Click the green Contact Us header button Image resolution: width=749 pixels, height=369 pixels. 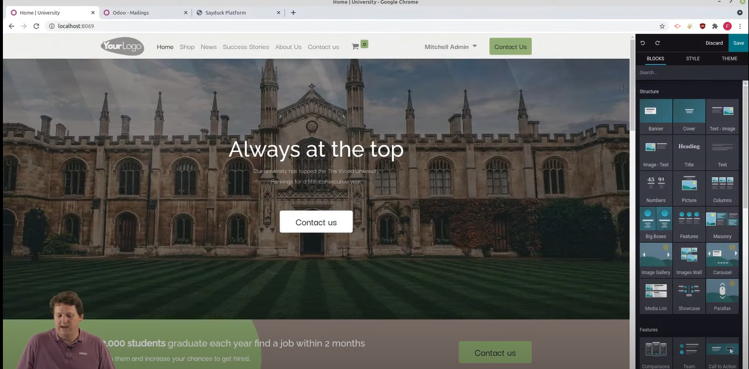pos(510,46)
